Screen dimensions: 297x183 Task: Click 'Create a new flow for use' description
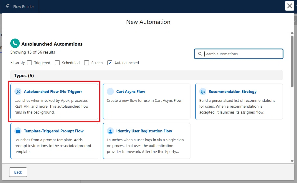coord(145,101)
